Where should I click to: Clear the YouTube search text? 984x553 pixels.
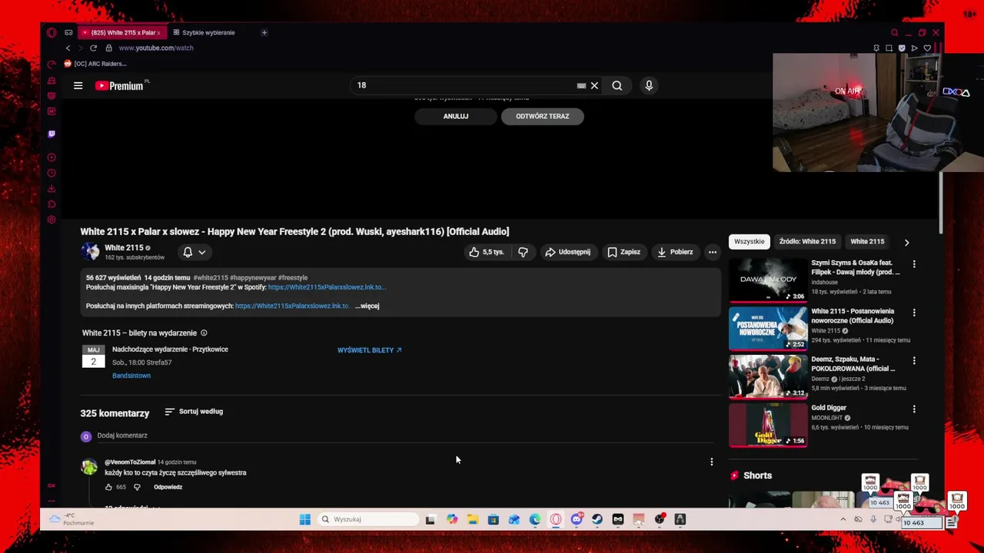pos(594,85)
